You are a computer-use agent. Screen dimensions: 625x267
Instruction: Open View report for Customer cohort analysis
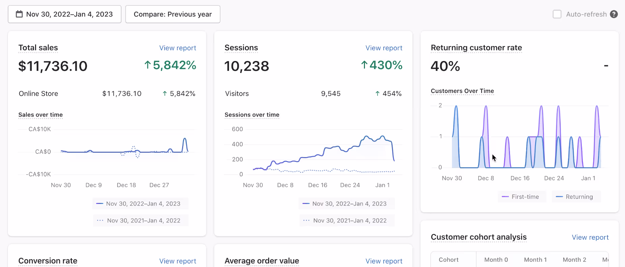[x=590, y=237]
